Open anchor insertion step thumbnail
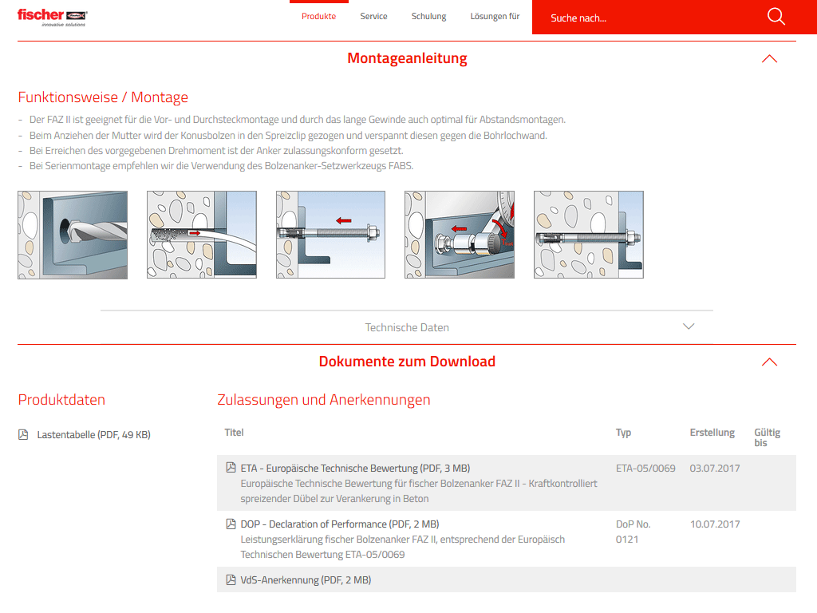 331,235
